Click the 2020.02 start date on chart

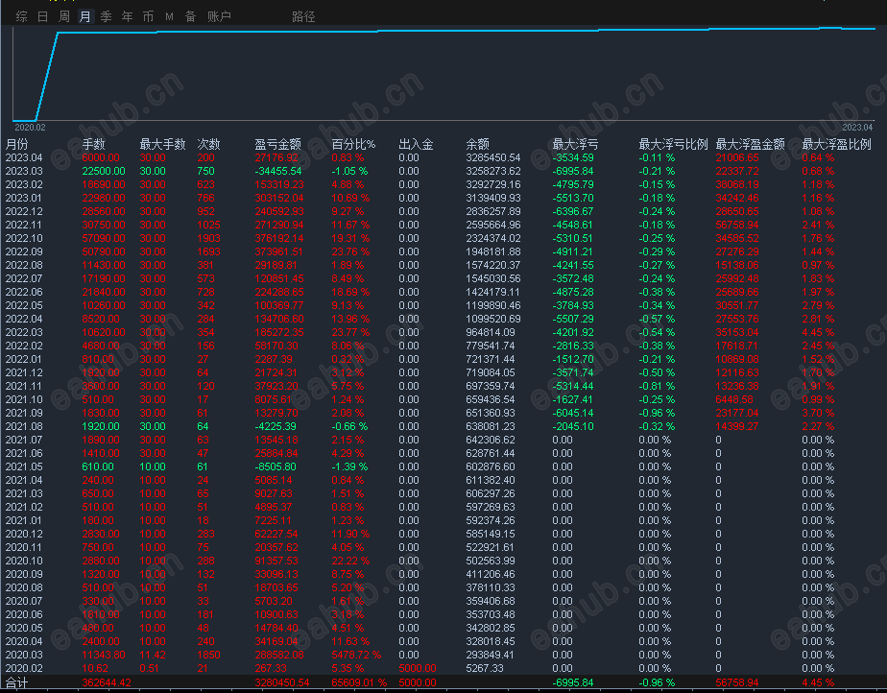[29, 126]
